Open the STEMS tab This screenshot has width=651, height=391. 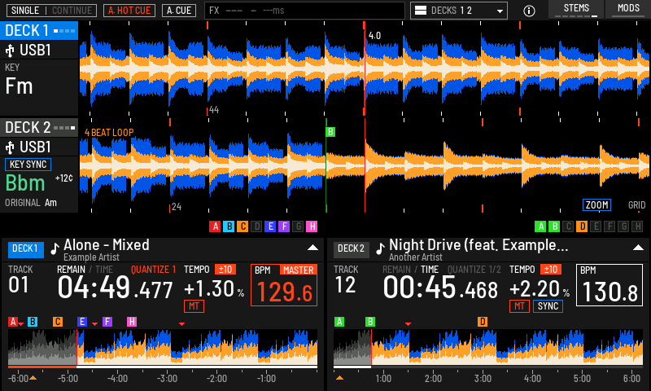click(576, 10)
